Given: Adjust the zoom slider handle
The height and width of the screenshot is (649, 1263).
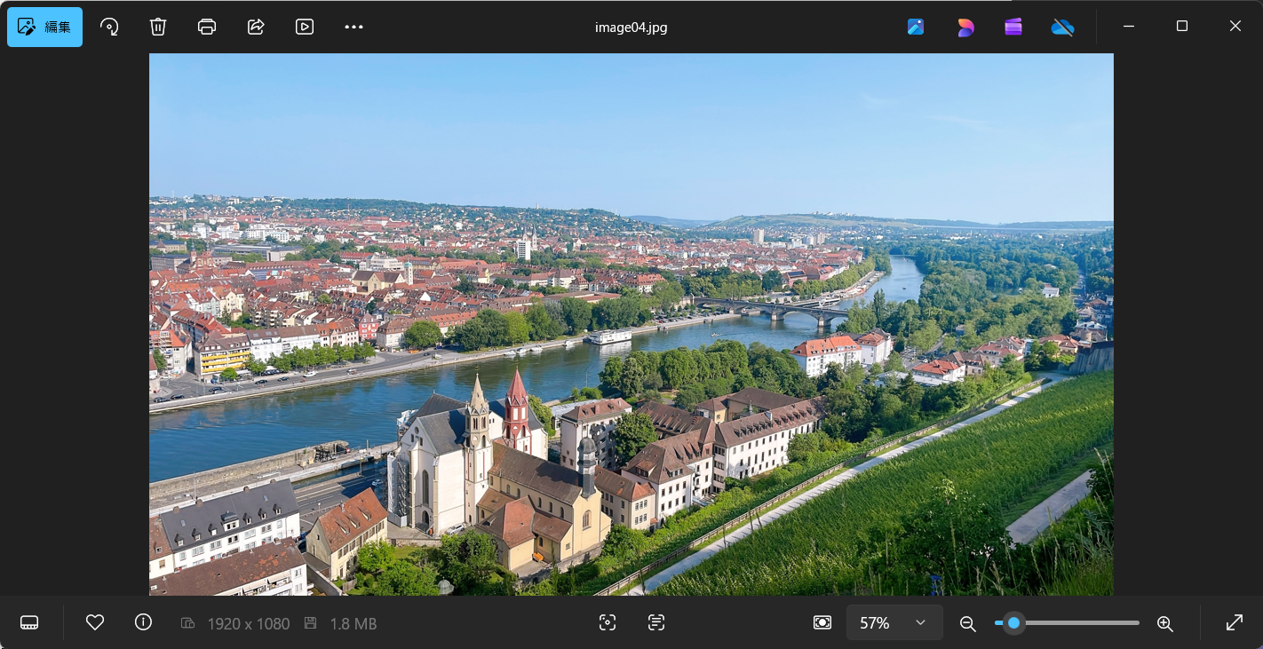Looking at the screenshot, I should pos(1013,623).
